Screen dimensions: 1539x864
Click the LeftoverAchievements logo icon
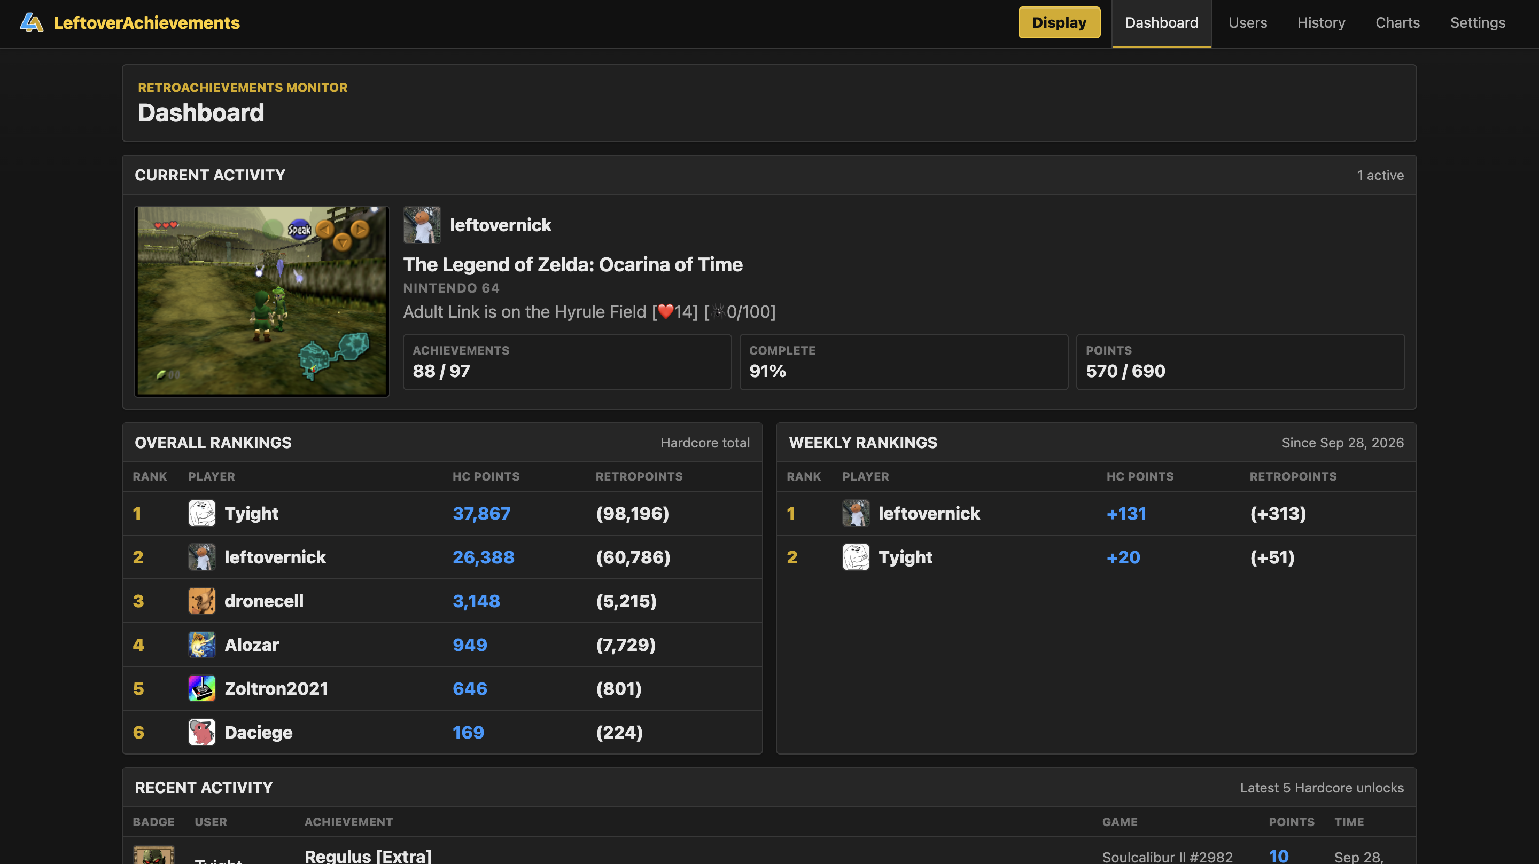click(x=32, y=22)
